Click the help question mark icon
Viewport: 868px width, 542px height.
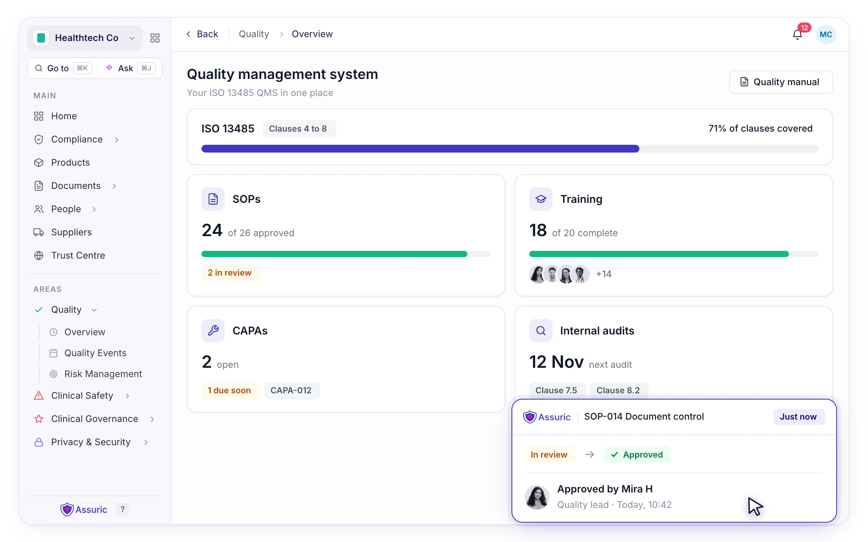point(122,509)
